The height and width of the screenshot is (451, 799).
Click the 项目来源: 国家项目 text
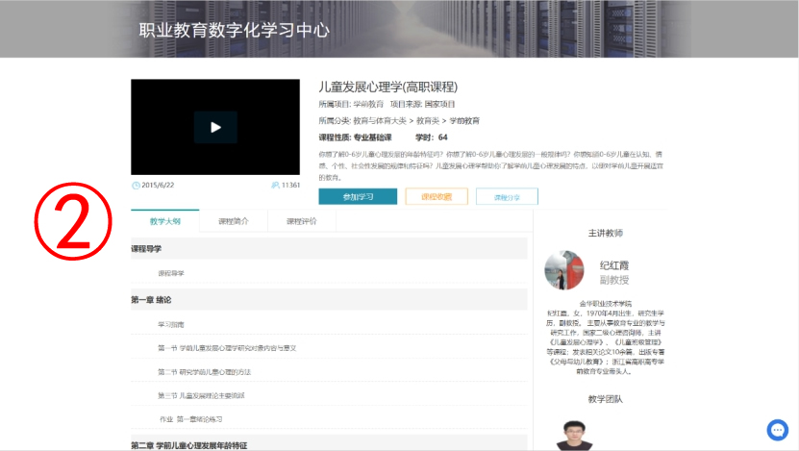(x=422, y=104)
